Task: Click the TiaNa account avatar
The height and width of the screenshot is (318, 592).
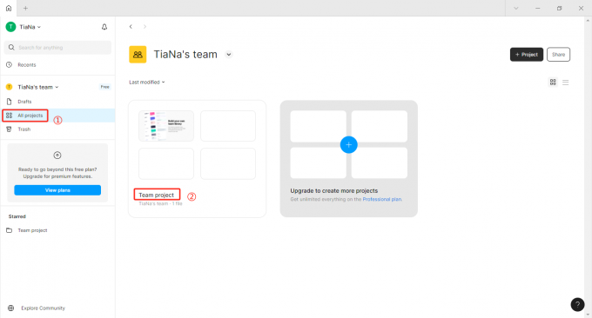Action: [x=10, y=27]
